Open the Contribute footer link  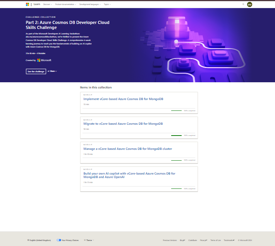coord(192,240)
